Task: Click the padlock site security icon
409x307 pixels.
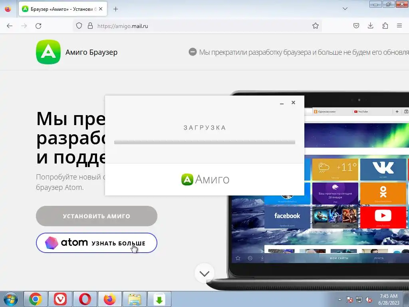Action: [90, 26]
